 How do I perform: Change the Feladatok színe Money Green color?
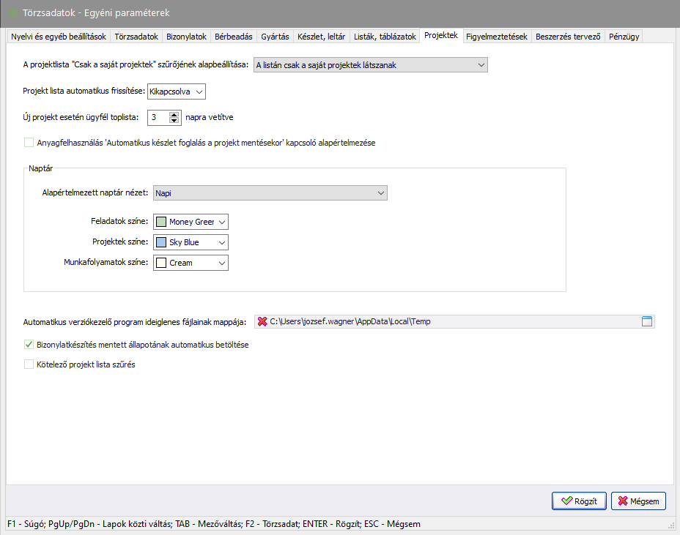pyautogui.click(x=191, y=222)
